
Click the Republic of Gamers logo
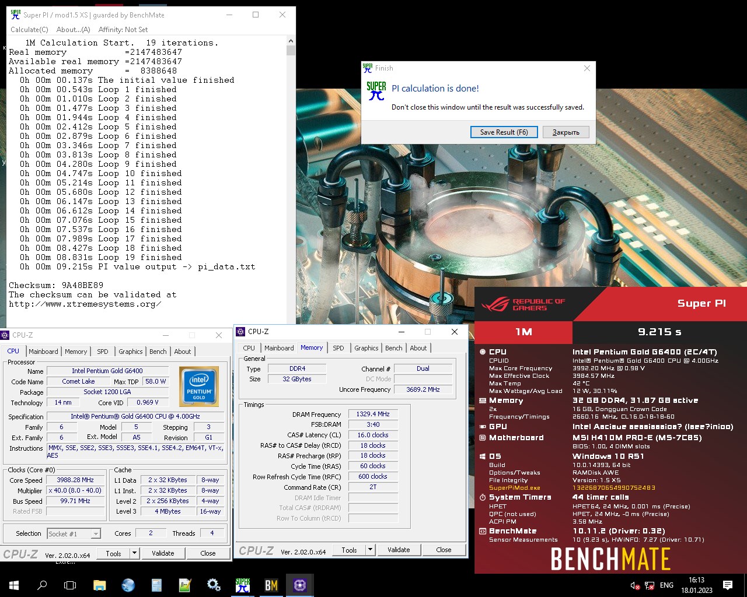[x=523, y=304]
